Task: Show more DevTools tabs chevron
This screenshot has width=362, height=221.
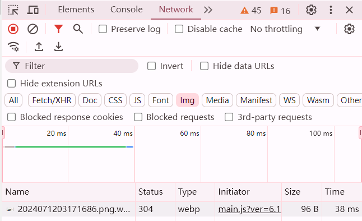Action: 208,10
